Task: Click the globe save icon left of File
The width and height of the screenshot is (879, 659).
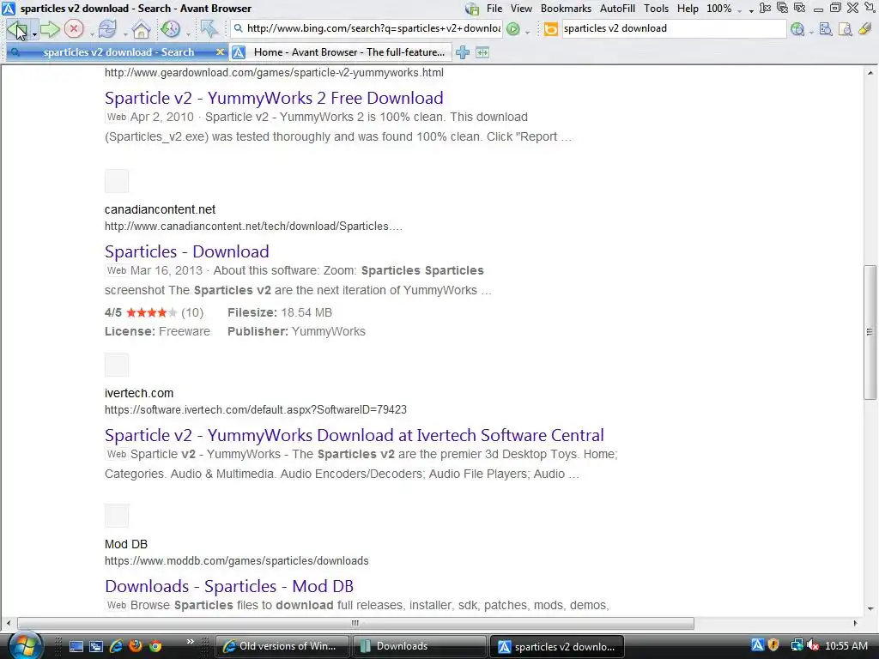Action: coord(472,9)
